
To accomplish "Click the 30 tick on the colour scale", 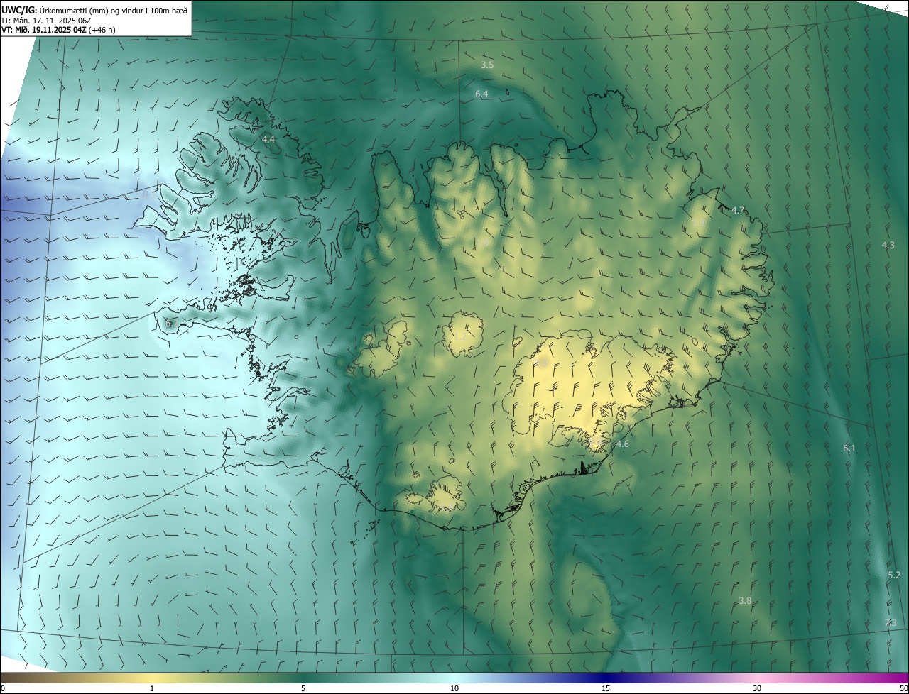I will pos(757,688).
